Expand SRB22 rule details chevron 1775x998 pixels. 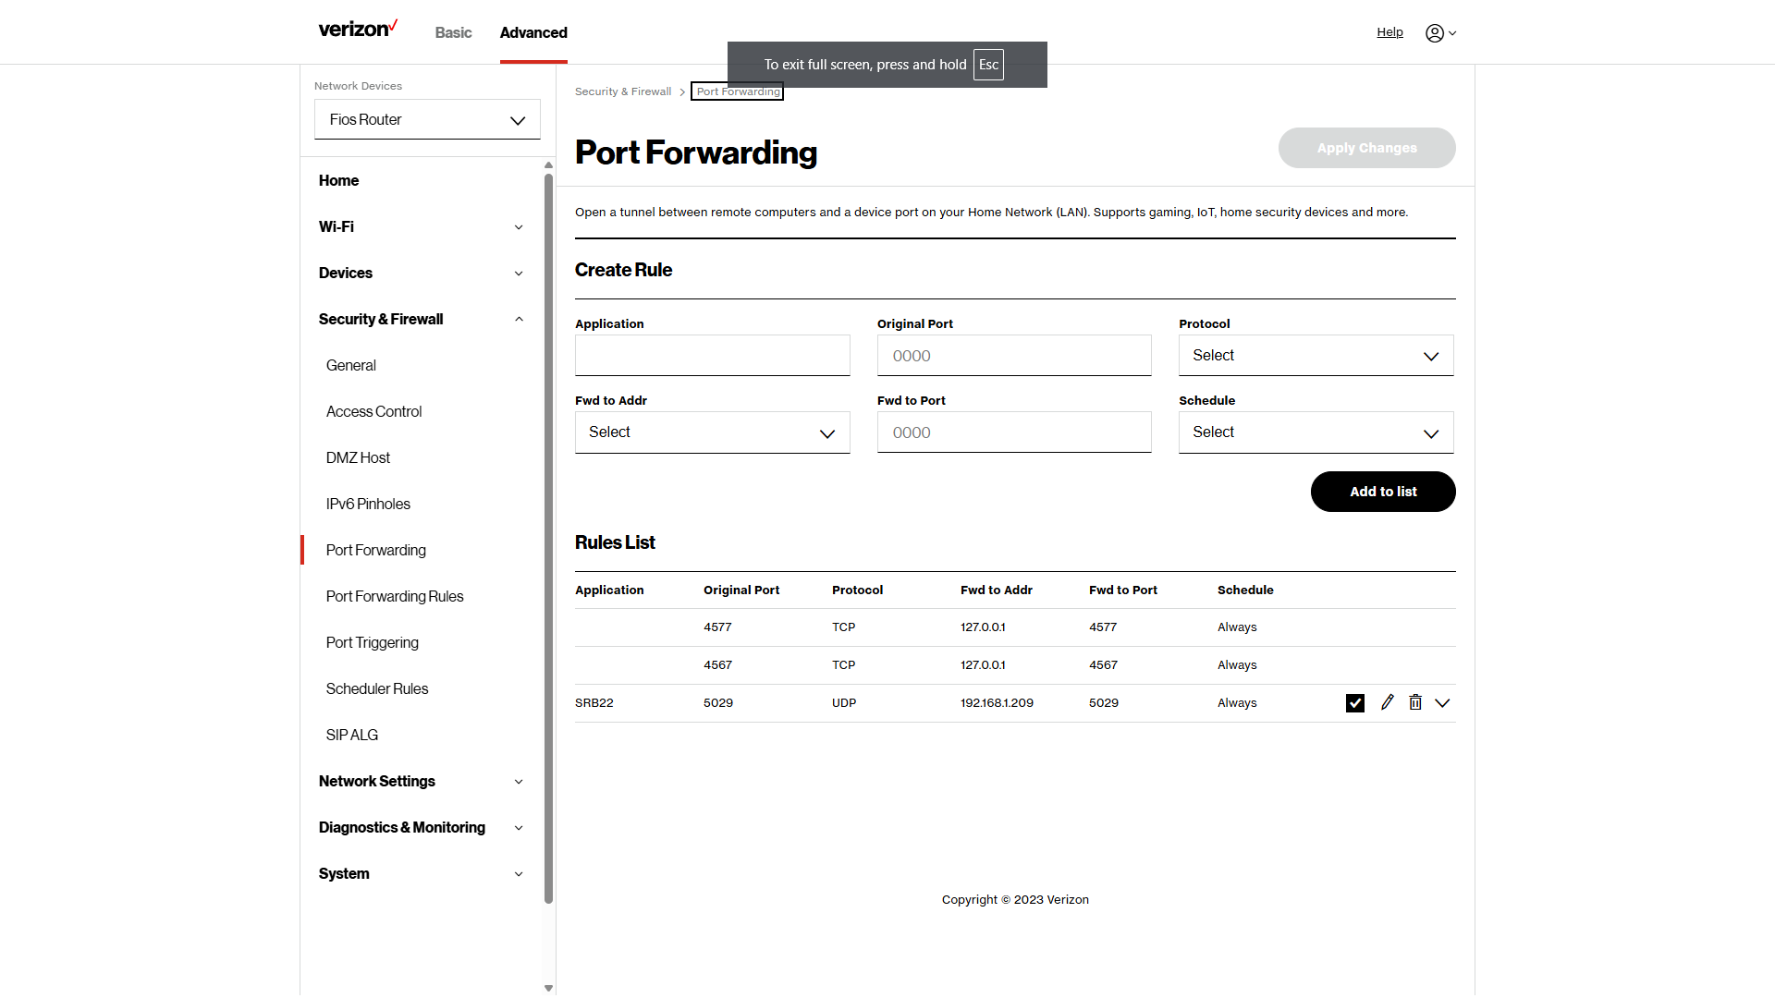click(x=1442, y=703)
